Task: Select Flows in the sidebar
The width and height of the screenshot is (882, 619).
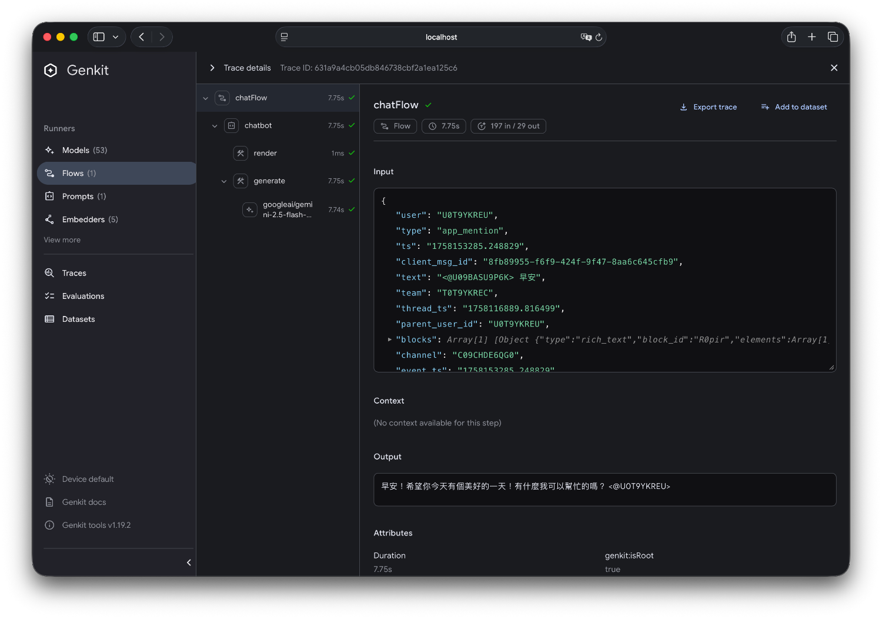Action: [116, 173]
